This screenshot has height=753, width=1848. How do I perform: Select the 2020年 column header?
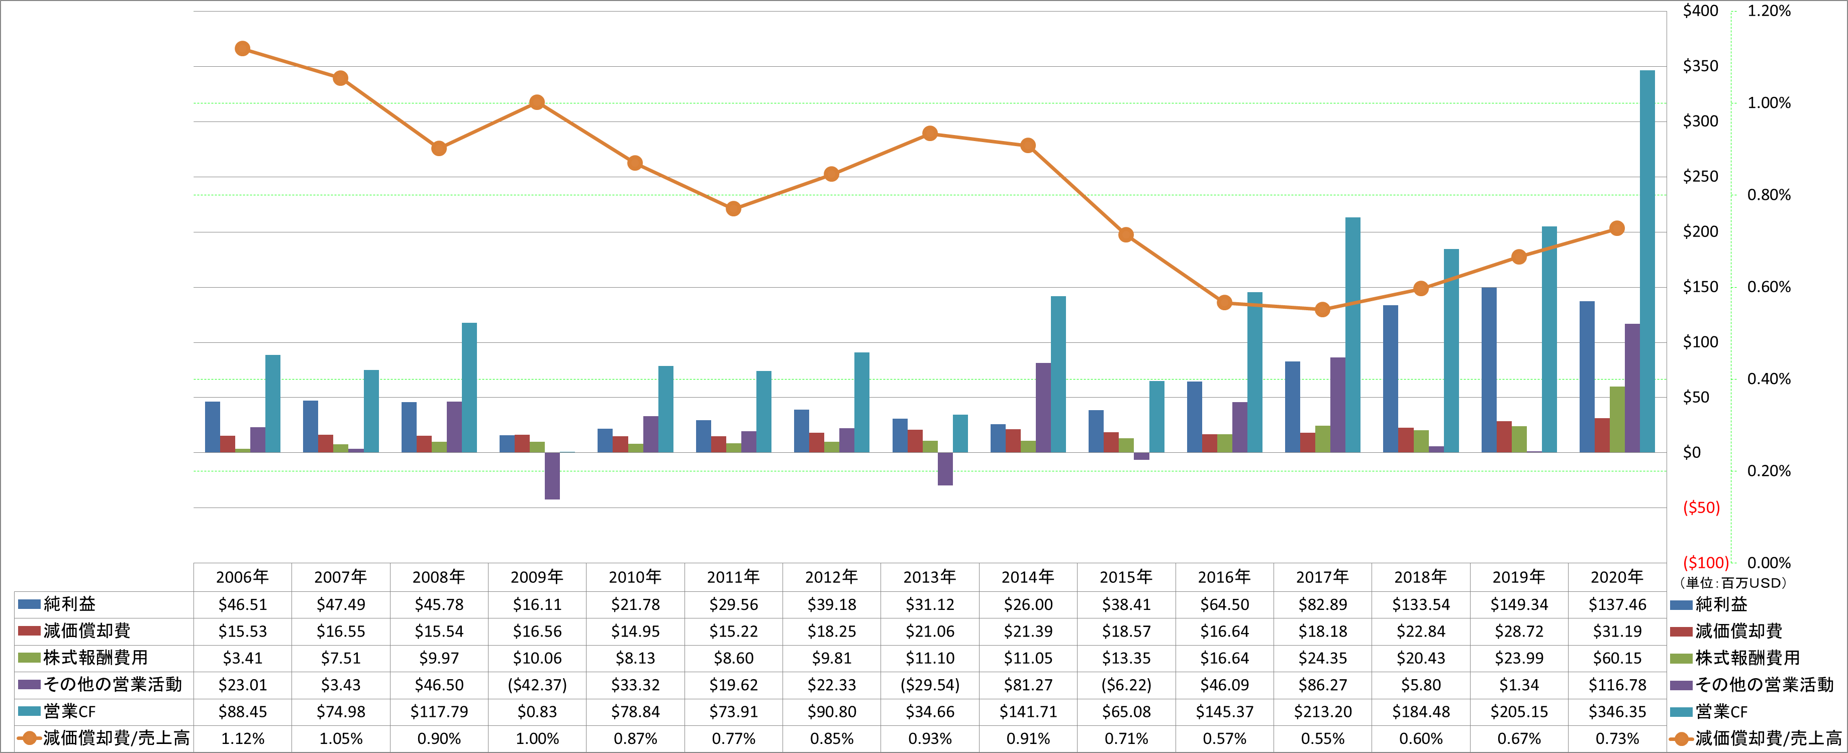tap(1617, 577)
